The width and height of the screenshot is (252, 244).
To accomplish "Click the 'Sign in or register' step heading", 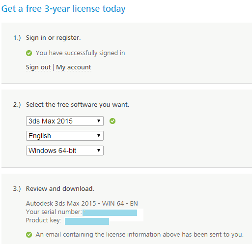I will (53, 38).
